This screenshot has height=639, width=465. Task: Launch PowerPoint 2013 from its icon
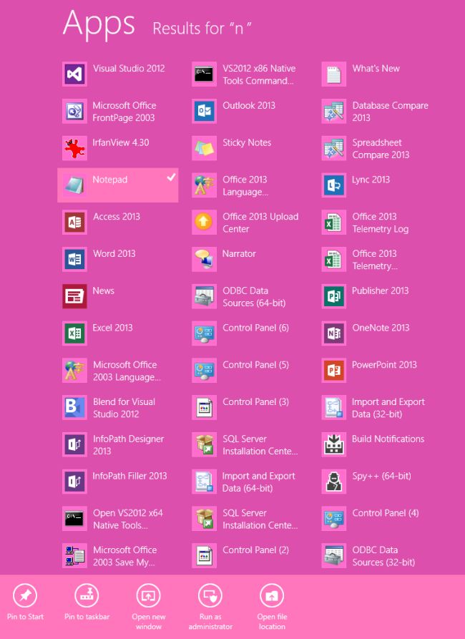[x=334, y=371]
